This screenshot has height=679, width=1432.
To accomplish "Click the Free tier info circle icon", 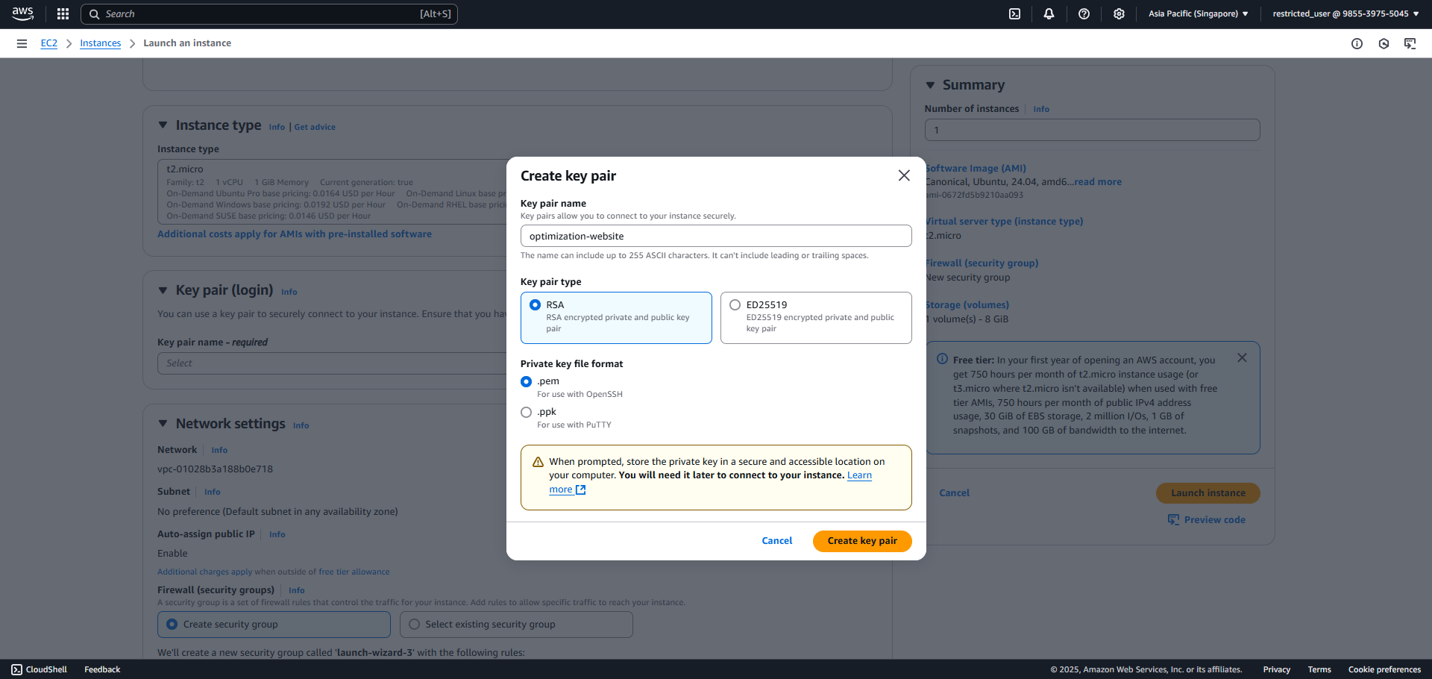I will coord(942,359).
